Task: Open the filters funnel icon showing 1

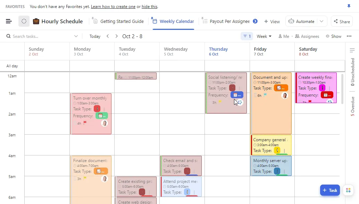Action: coord(245,36)
